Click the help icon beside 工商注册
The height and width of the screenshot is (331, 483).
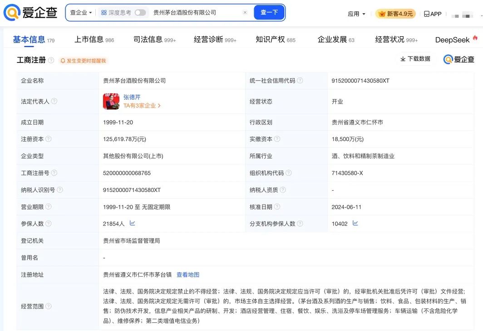51,60
